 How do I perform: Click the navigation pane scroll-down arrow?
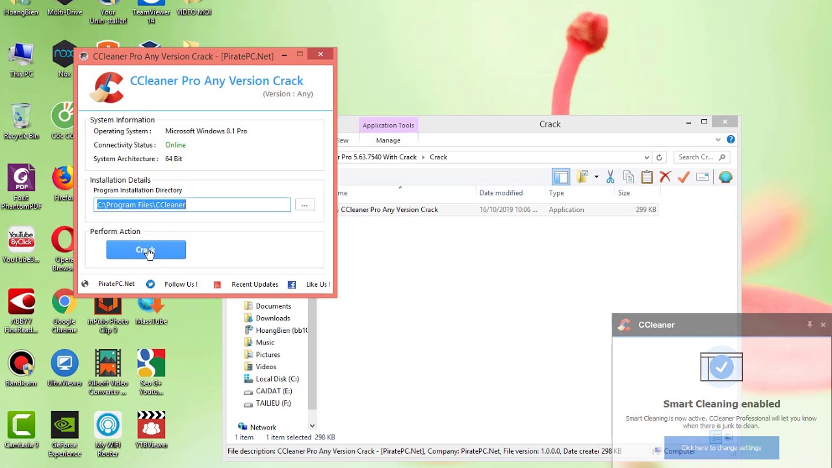click(x=312, y=426)
